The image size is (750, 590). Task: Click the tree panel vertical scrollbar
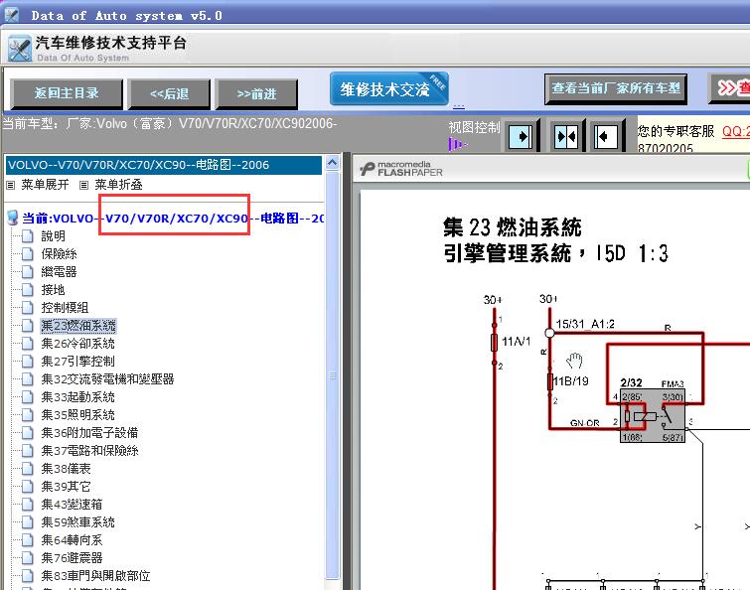click(332, 375)
